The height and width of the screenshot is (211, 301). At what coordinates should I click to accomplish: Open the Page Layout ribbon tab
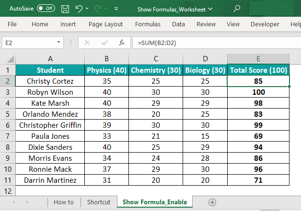[105, 24]
